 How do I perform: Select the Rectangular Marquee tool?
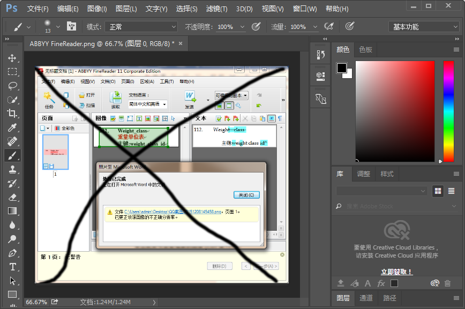tap(12, 72)
